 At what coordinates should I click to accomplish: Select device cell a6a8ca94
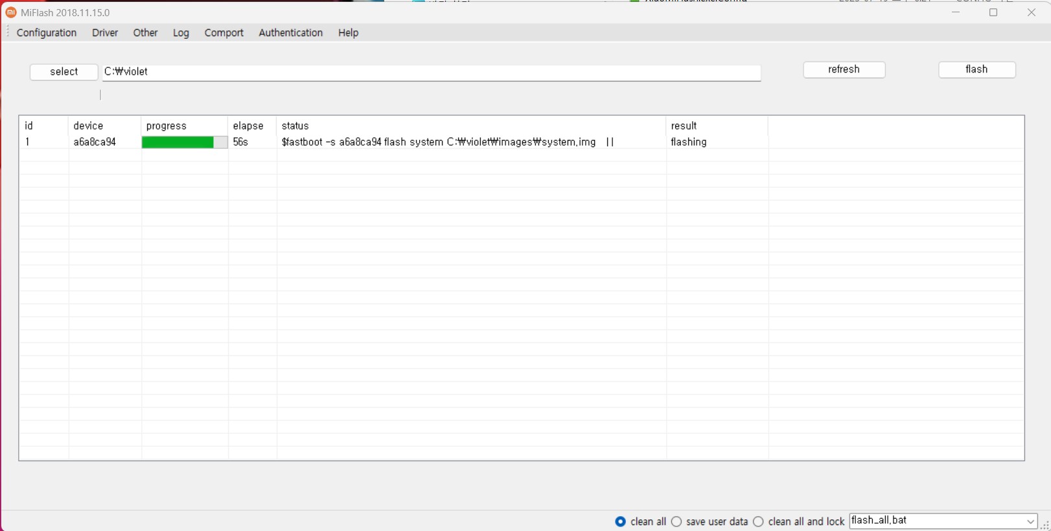95,142
